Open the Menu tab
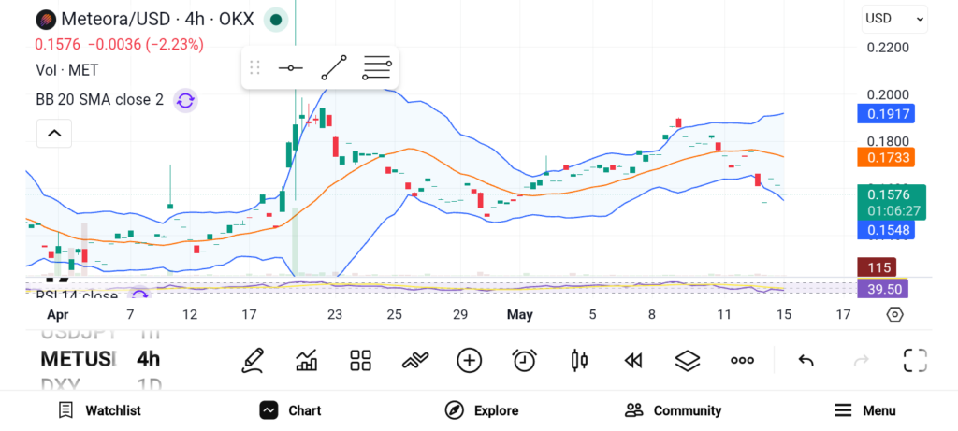 865,410
